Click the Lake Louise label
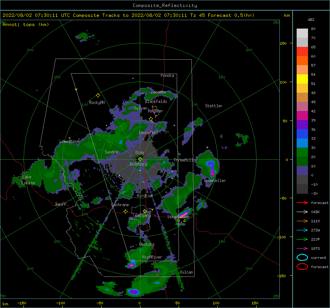The image size is (330, 308). [28, 180]
